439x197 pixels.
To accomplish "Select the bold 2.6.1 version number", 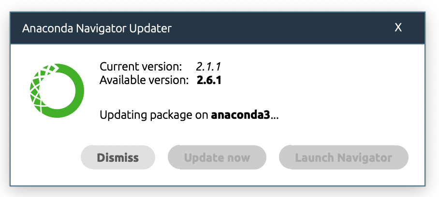I will click(209, 80).
